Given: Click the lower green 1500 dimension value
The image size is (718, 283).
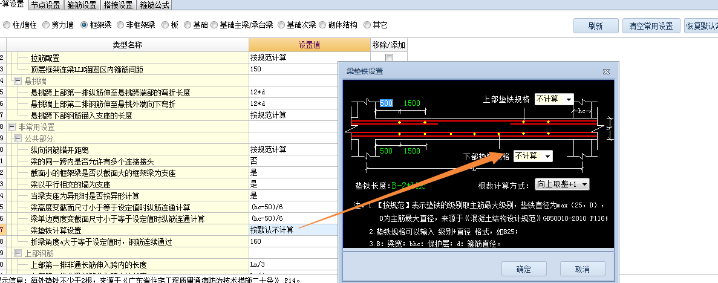Looking at the screenshot, I should click(412, 151).
